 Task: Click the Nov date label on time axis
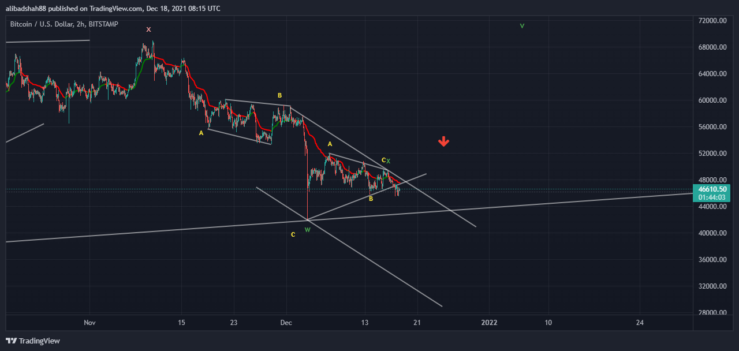tap(89, 322)
